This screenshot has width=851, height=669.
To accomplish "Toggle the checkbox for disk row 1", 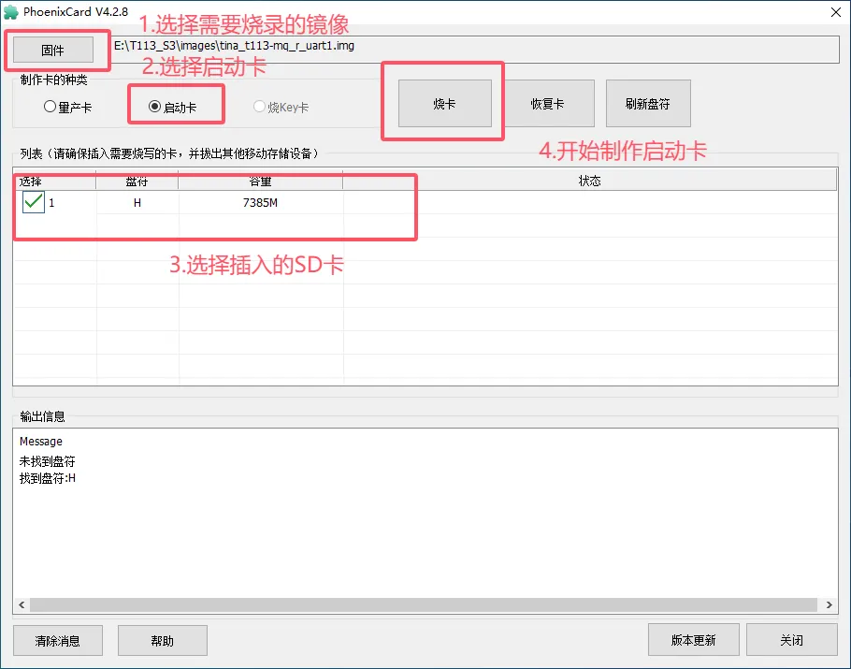I will [x=34, y=202].
